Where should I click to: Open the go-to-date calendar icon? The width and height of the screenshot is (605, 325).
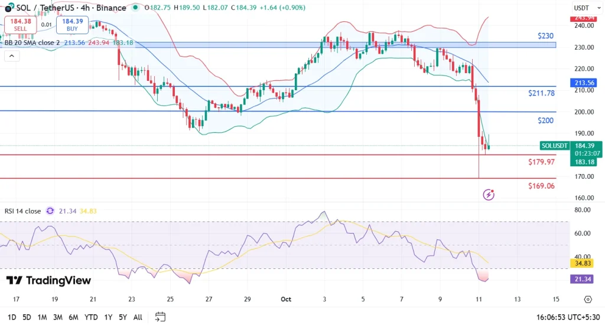(x=160, y=317)
